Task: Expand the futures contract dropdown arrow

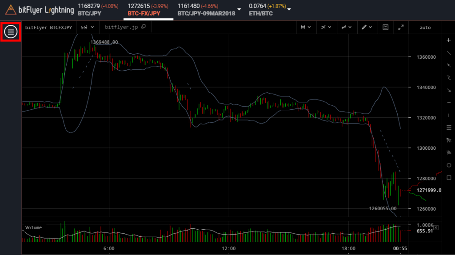Action: pyautogui.click(x=239, y=9)
